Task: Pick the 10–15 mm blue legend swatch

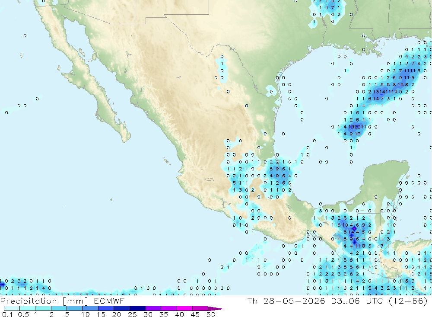Action: coord(90,308)
